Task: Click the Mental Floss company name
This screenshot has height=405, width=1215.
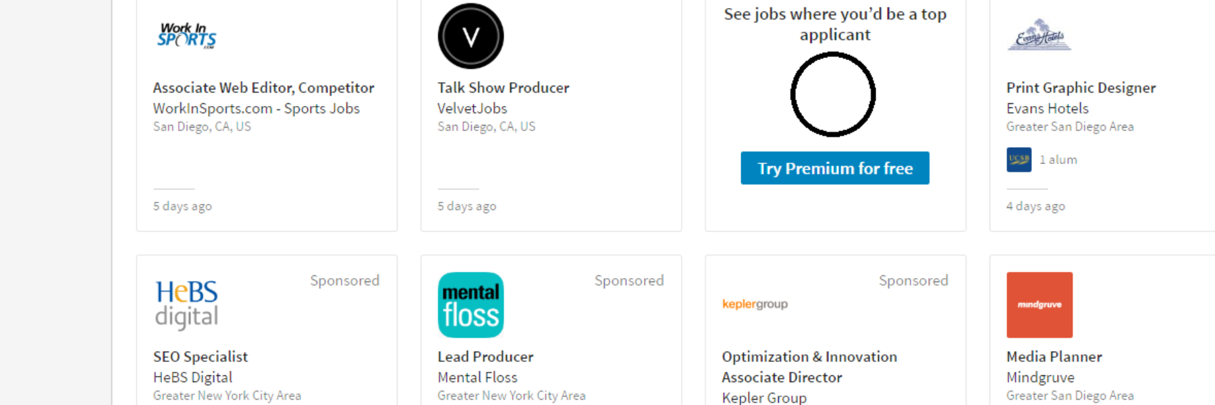Action: point(477,377)
